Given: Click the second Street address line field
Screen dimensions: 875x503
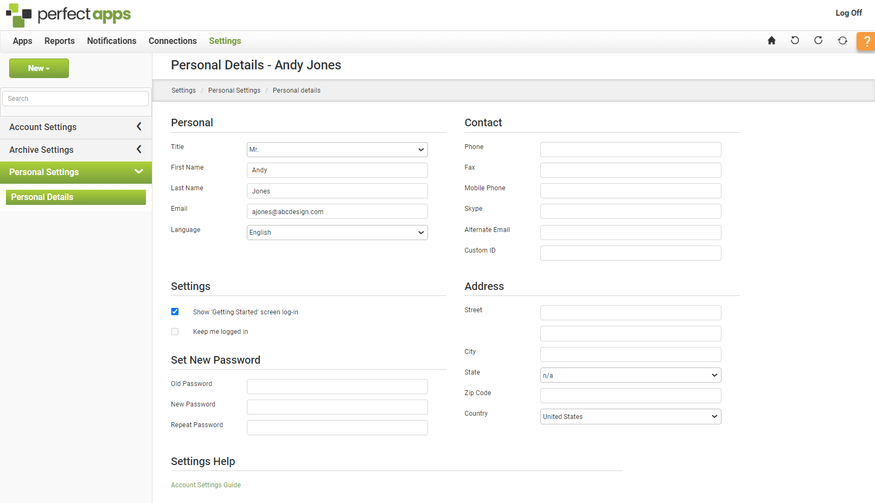Looking at the screenshot, I should point(631,333).
